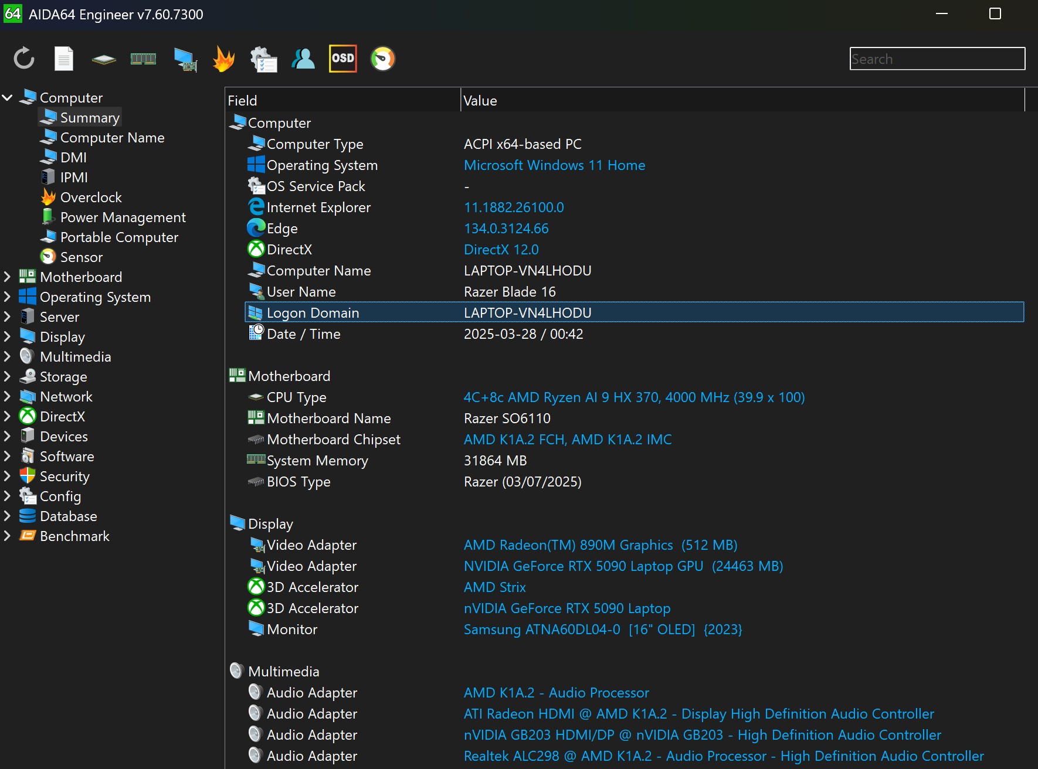
Task: Open the SensorPanel gauge icon
Action: coord(383,59)
